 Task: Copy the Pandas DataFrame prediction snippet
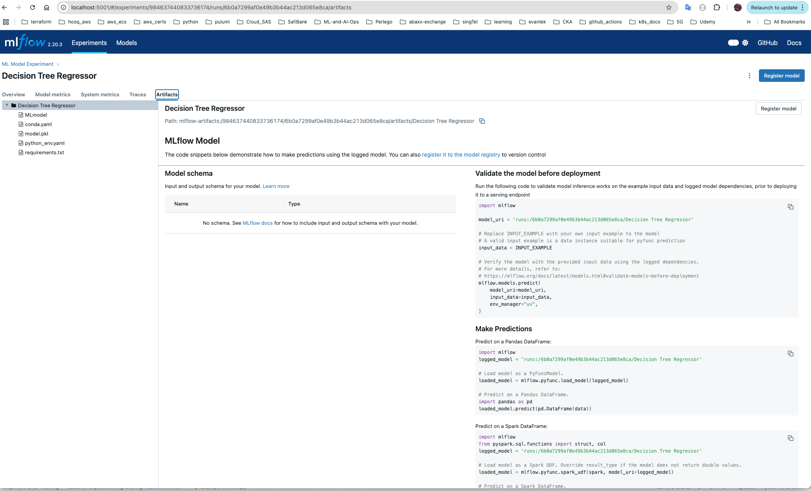[x=791, y=354]
